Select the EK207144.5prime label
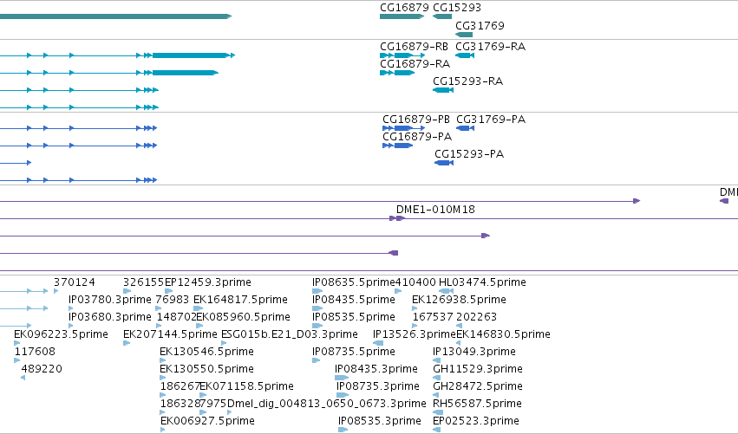738x434 pixels. (x=170, y=334)
